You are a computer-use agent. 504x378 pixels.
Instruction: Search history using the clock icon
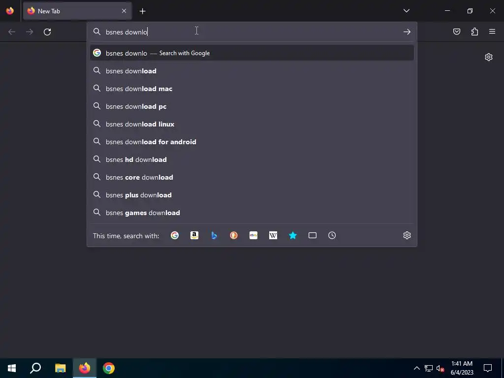[x=332, y=236]
